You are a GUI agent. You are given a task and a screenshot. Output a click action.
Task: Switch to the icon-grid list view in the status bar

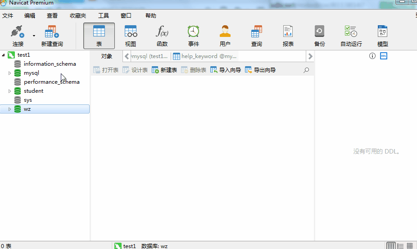tap(391, 246)
